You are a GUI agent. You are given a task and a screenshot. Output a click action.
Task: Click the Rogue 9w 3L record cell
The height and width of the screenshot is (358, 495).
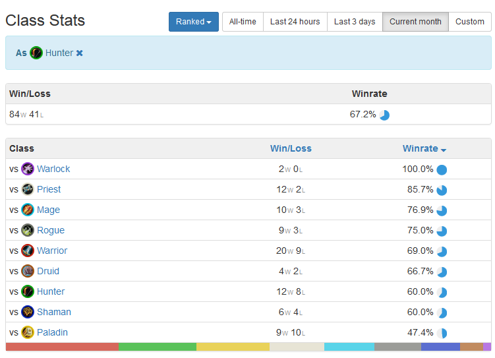coord(291,230)
